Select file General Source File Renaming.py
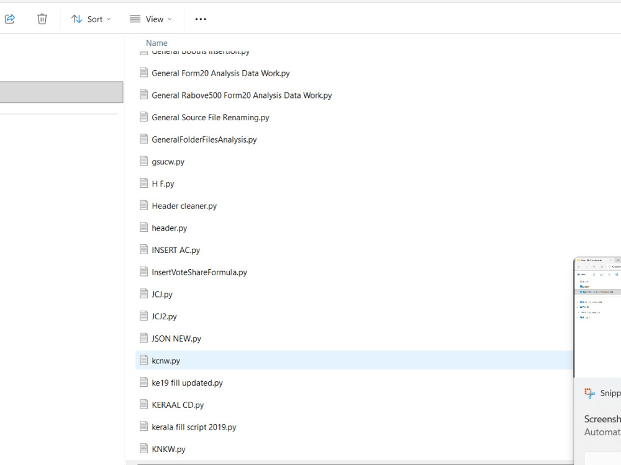This screenshot has height=465, width=621. click(x=211, y=117)
